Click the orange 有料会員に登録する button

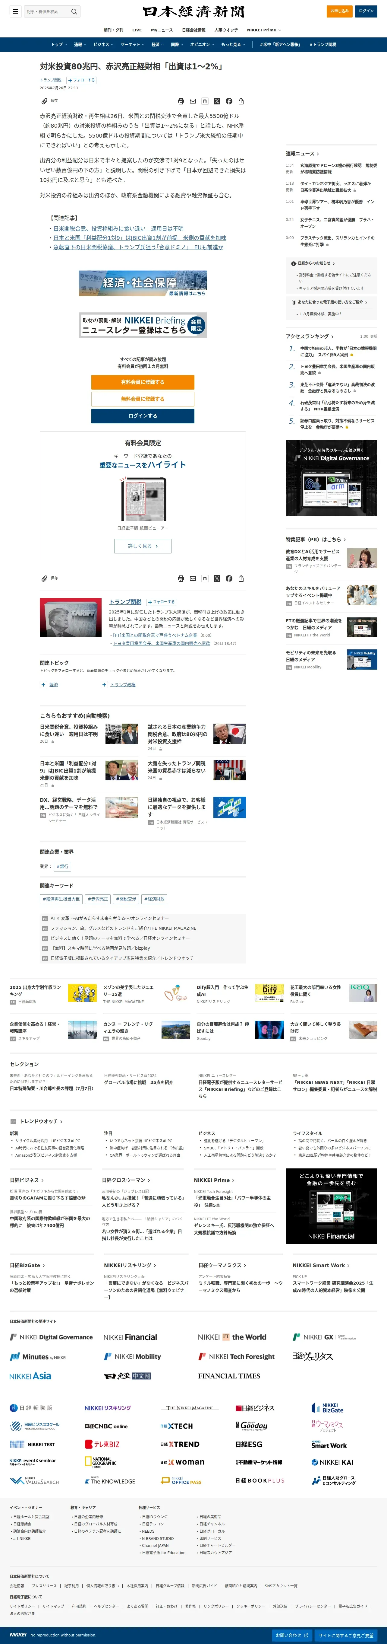point(143,382)
